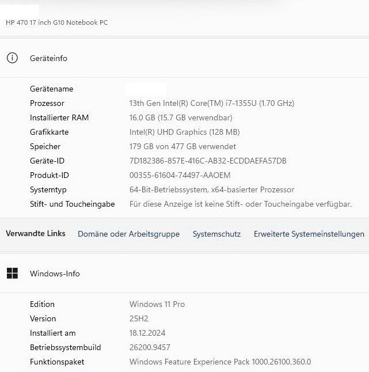The height and width of the screenshot is (372, 369).
Task: Click the Stift- und Toucheingabe label
Action: (x=73, y=204)
